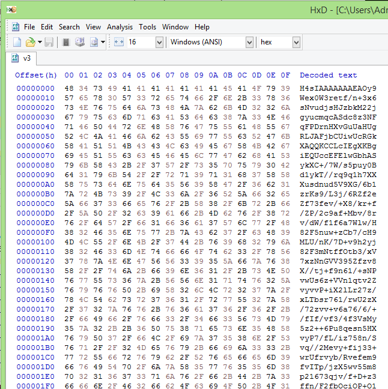Click decoded text /fIf/vf3/4f3VsMy
This screenshot has width=388, height=389.
point(338,319)
